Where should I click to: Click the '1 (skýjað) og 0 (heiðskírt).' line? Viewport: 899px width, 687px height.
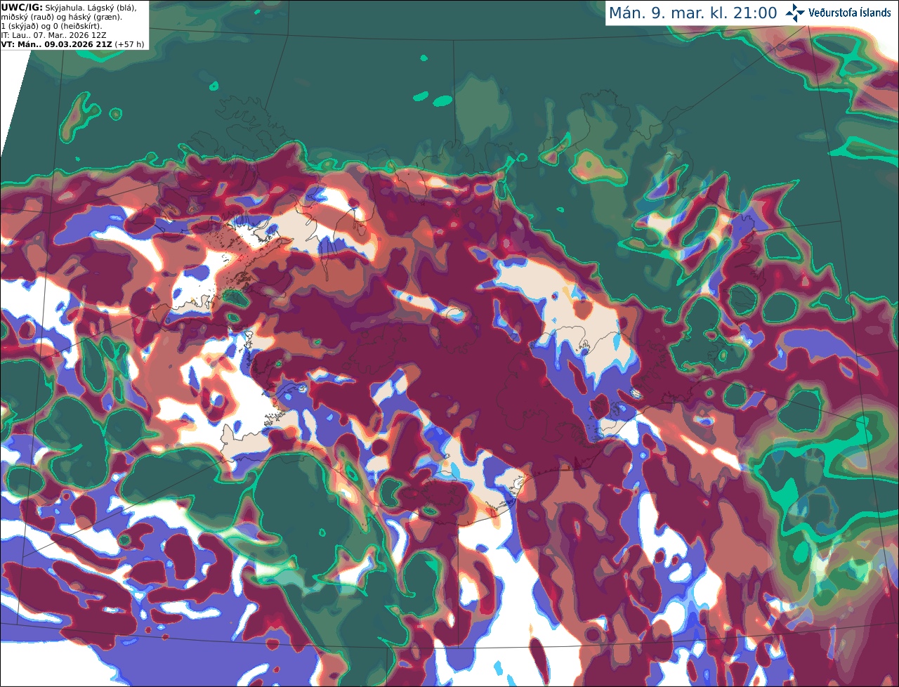[51, 26]
